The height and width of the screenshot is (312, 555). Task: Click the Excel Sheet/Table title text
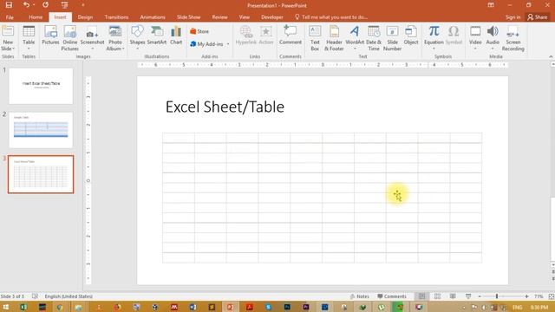pos(225,107)
